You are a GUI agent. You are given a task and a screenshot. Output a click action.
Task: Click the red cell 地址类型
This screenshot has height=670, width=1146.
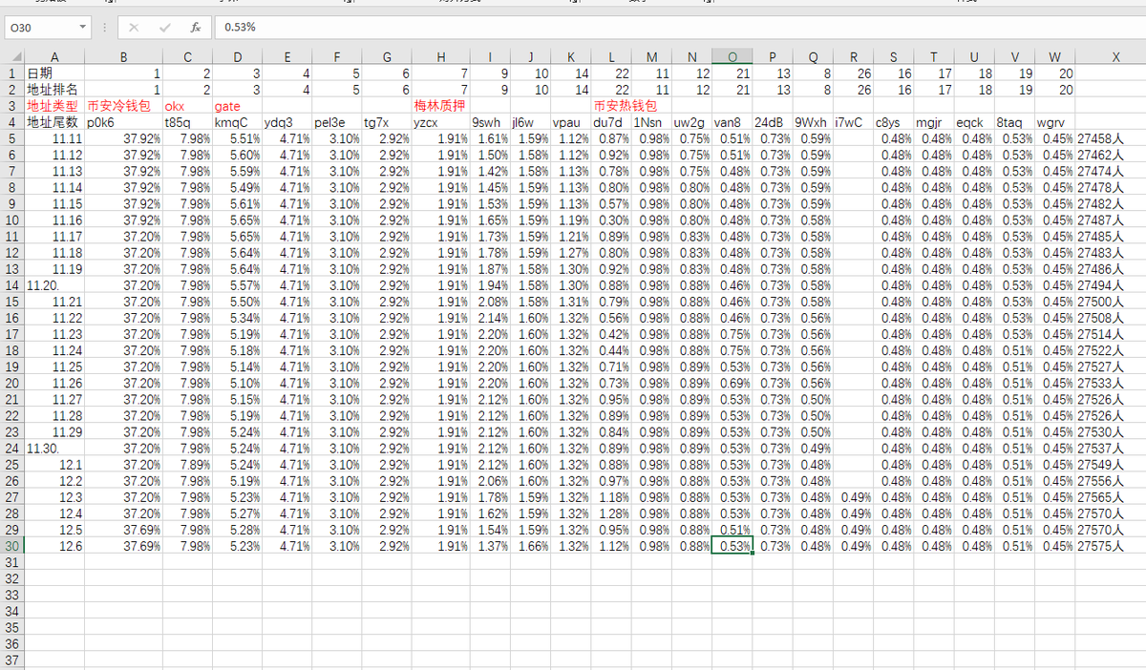[x=54, y=105]
